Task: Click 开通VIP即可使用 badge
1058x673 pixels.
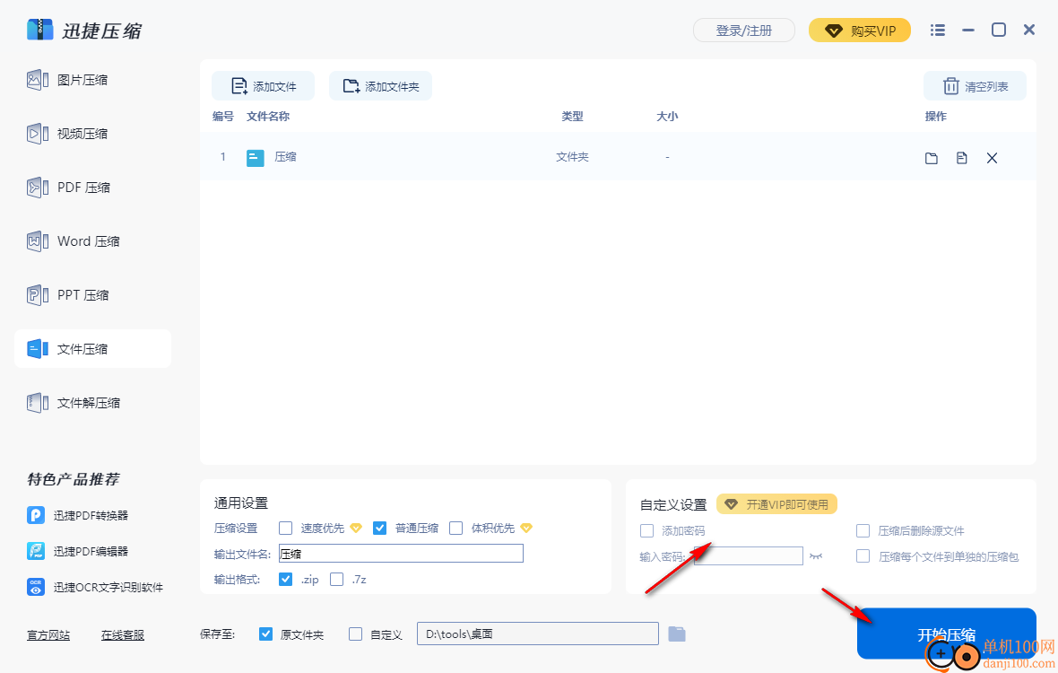Action: point(776,504)
